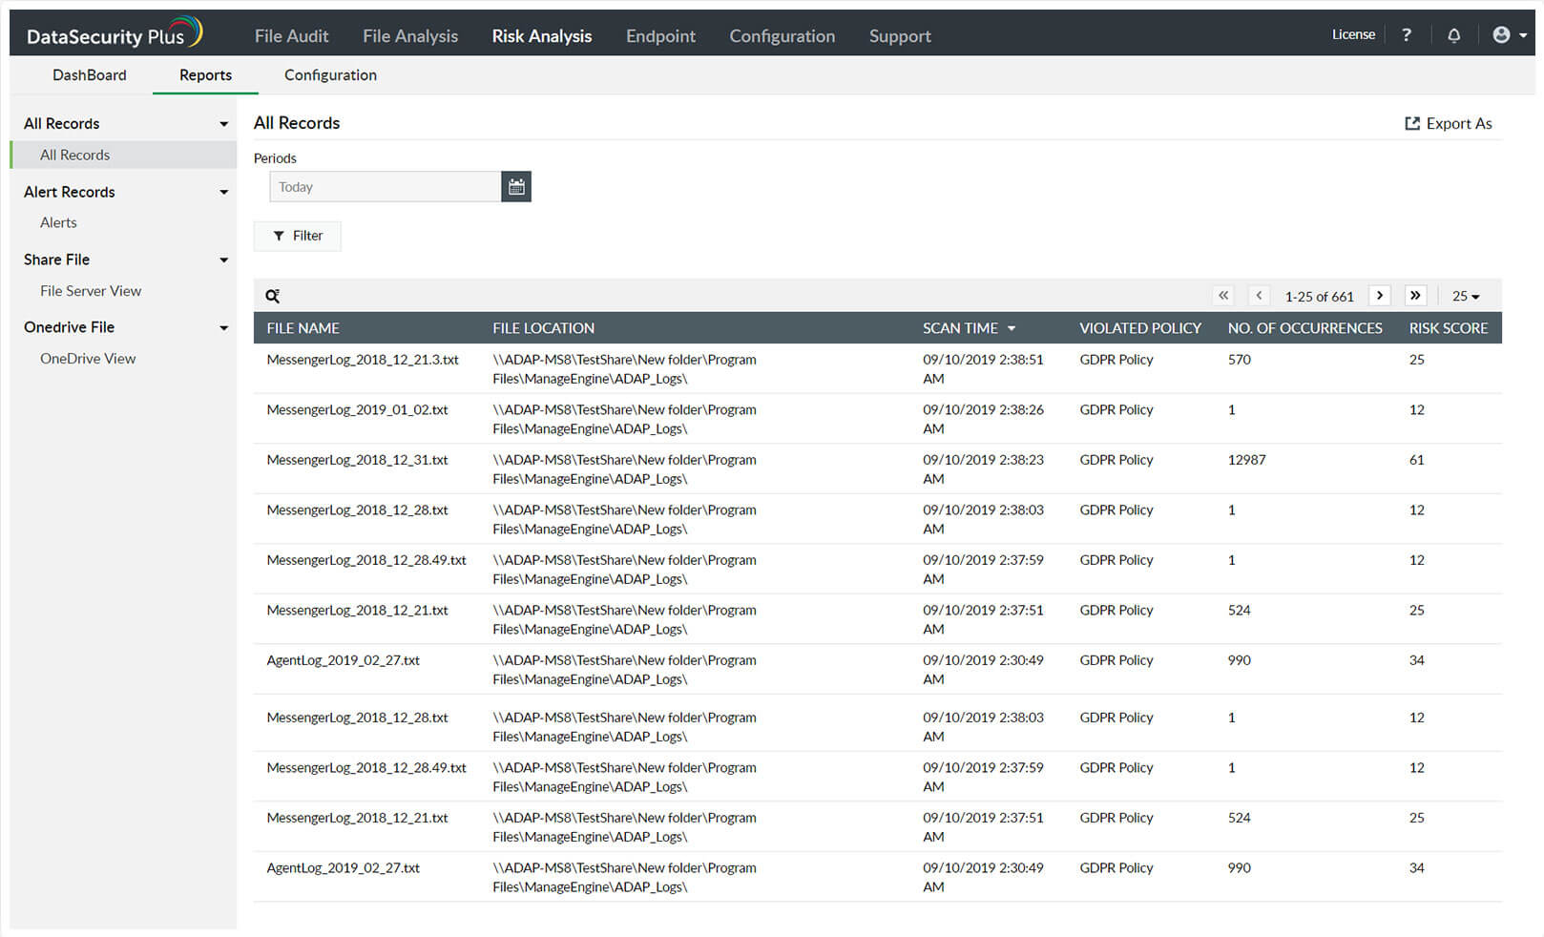Open the Support menu

click(x=900, y=36)
